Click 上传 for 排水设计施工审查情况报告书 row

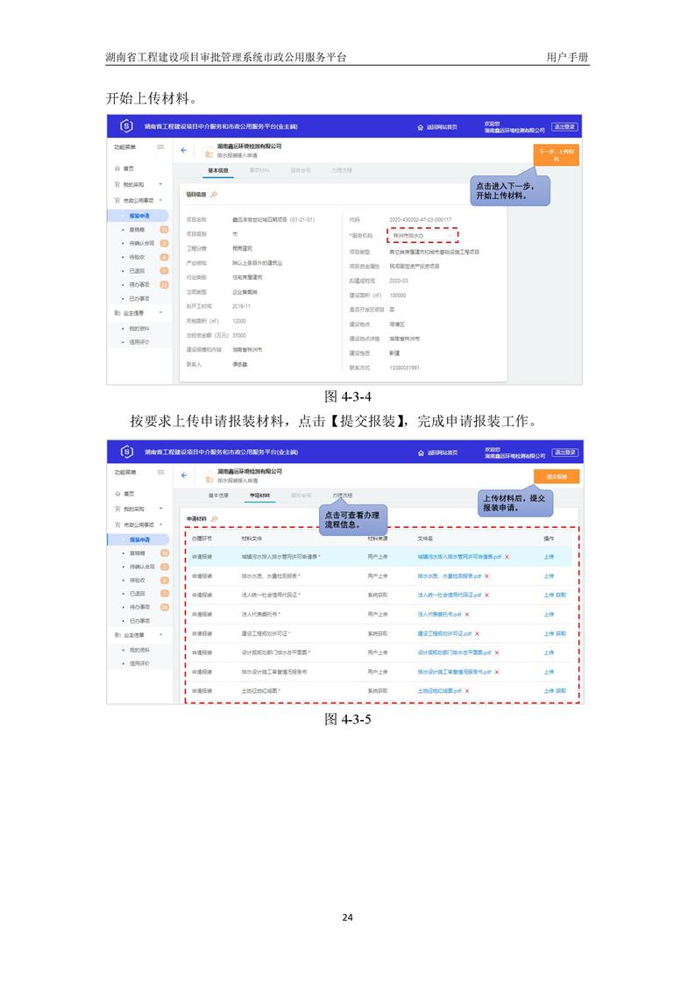(x=549, y=672)
